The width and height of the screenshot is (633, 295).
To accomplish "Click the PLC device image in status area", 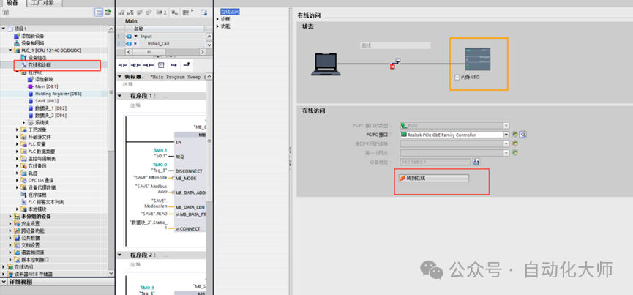I will [478, 59].
